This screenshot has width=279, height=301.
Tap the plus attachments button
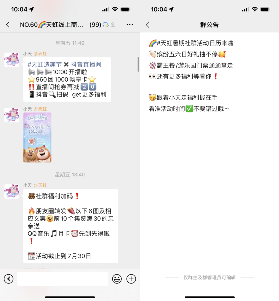131,279
